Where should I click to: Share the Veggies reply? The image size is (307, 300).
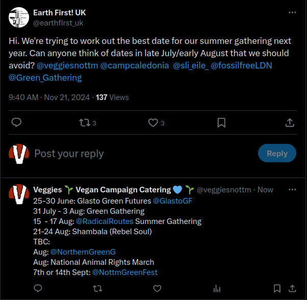pyautogui.click(x=292, y=288)
